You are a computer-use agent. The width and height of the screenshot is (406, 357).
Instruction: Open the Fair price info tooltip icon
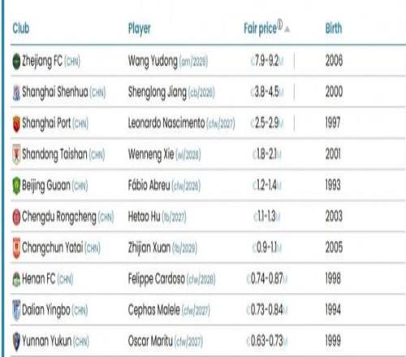[280, 24]
